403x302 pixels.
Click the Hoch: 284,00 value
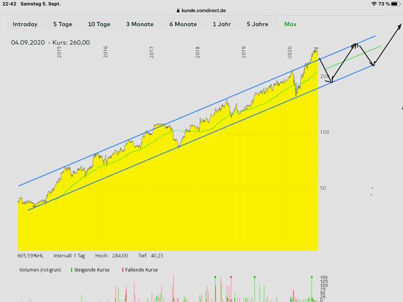pos(112,256)
